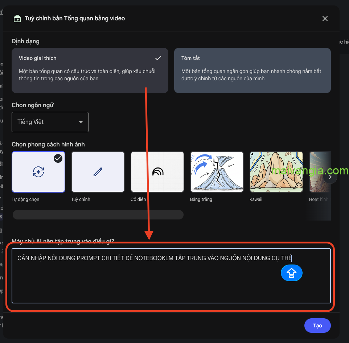Close the video overview customization dialog

tap(325, 19)
